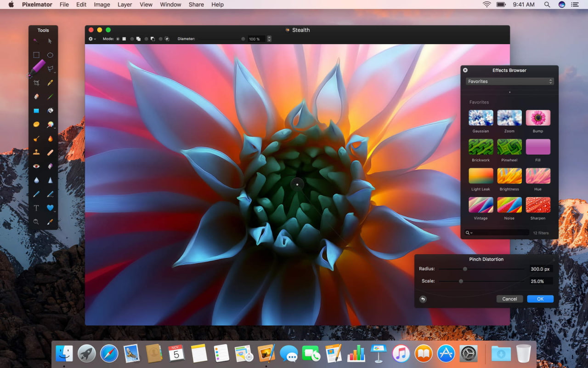Click OK in Pinch Distortion
This screenshot has height=368, width=588.
(540, 299)
